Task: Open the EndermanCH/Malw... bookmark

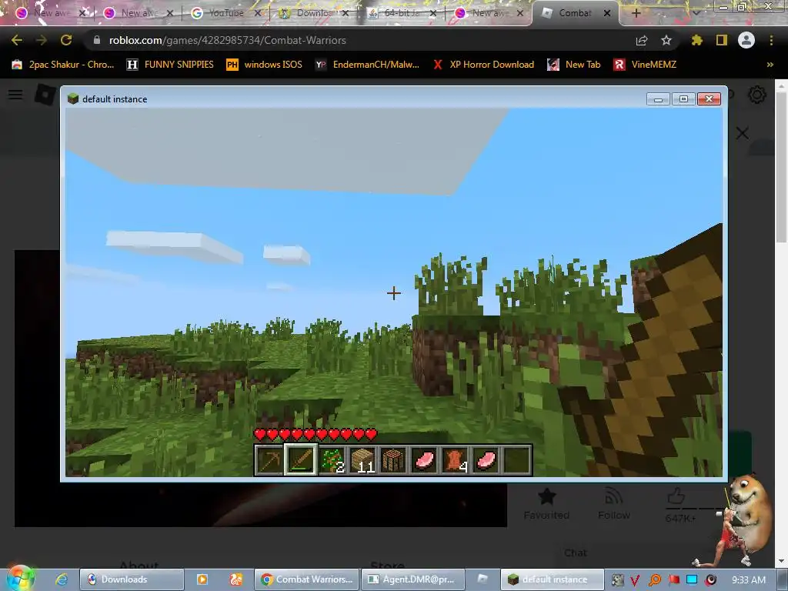Action: [367, 65]
